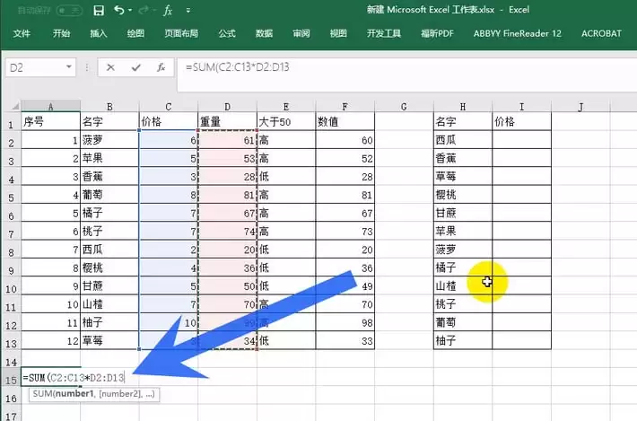
Task: Switch to the 绘图 ribbon tab
Action: coord(135,34)
